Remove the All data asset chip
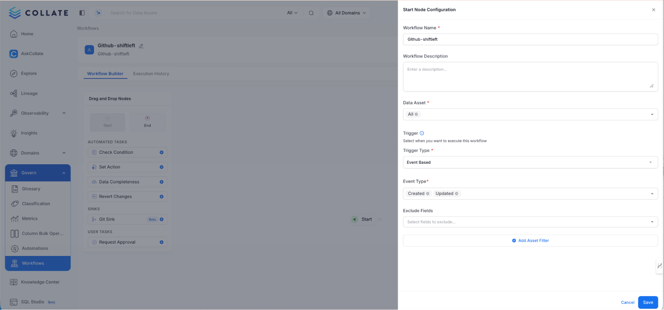The height and width of the screenshot is (310, 664). point(416,114)
